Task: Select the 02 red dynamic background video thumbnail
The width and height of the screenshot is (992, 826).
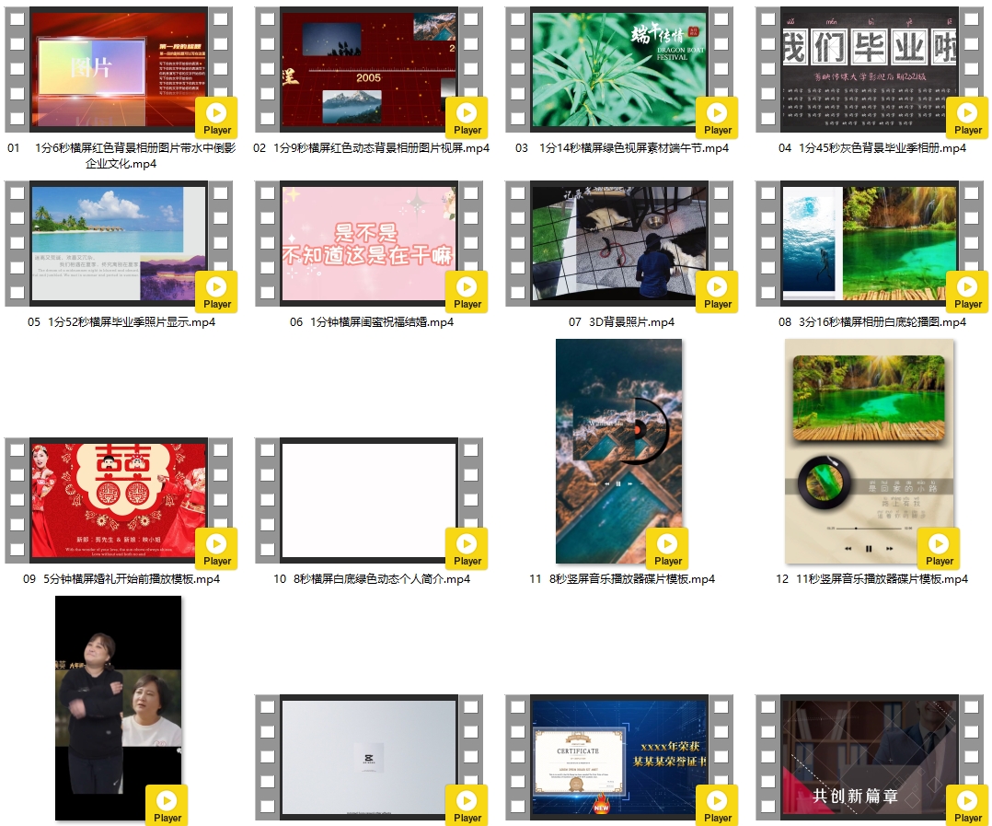Action: pyautogui.click(x=357, y=69)
